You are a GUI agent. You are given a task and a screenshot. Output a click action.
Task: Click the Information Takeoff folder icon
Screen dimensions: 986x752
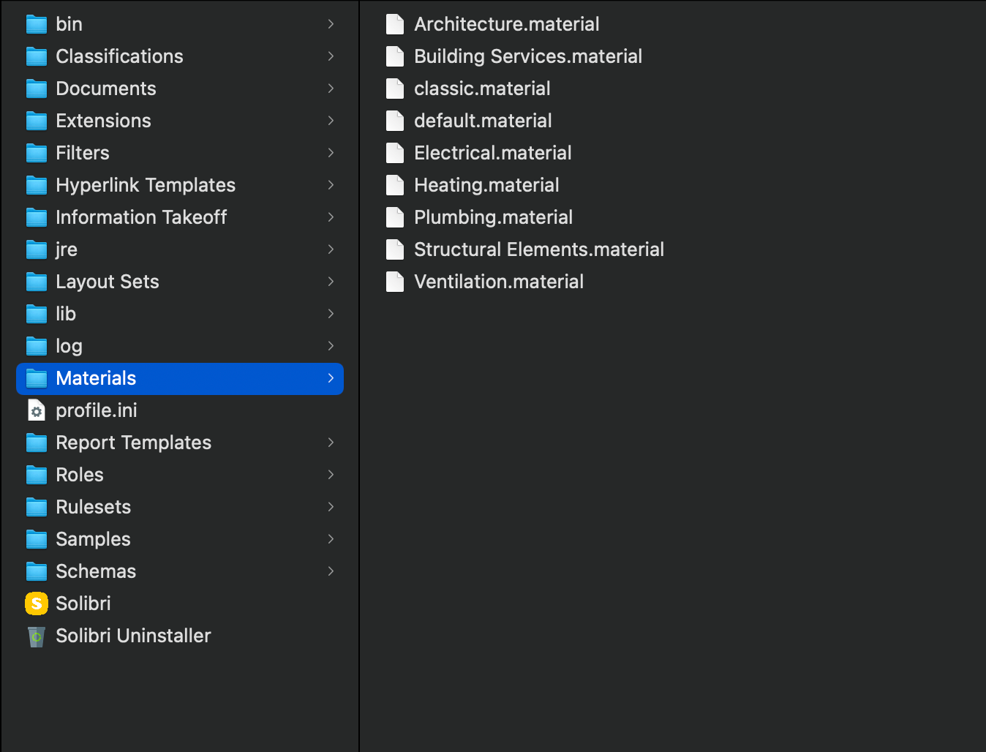coord(37,218)
